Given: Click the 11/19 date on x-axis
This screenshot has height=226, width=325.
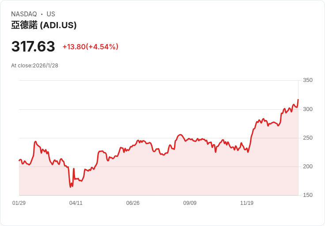Looking at the screenshot, I should (247, 203).
